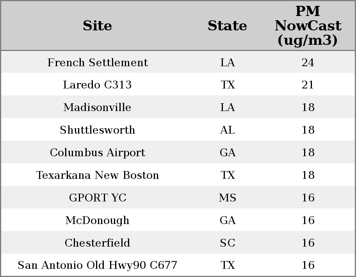Click the State column header
Viewport: 356px width, 277px height.
pyautogui.click(x=228, y=26)
